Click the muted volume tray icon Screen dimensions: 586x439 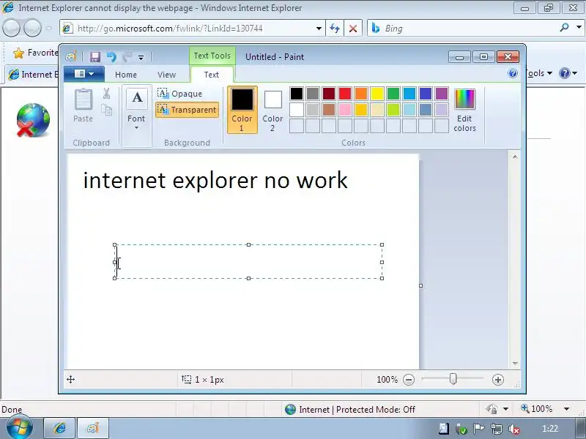[514, 429]
